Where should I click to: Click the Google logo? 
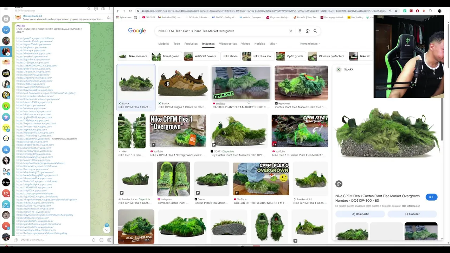pyautogui.click(x=137, y=31)
